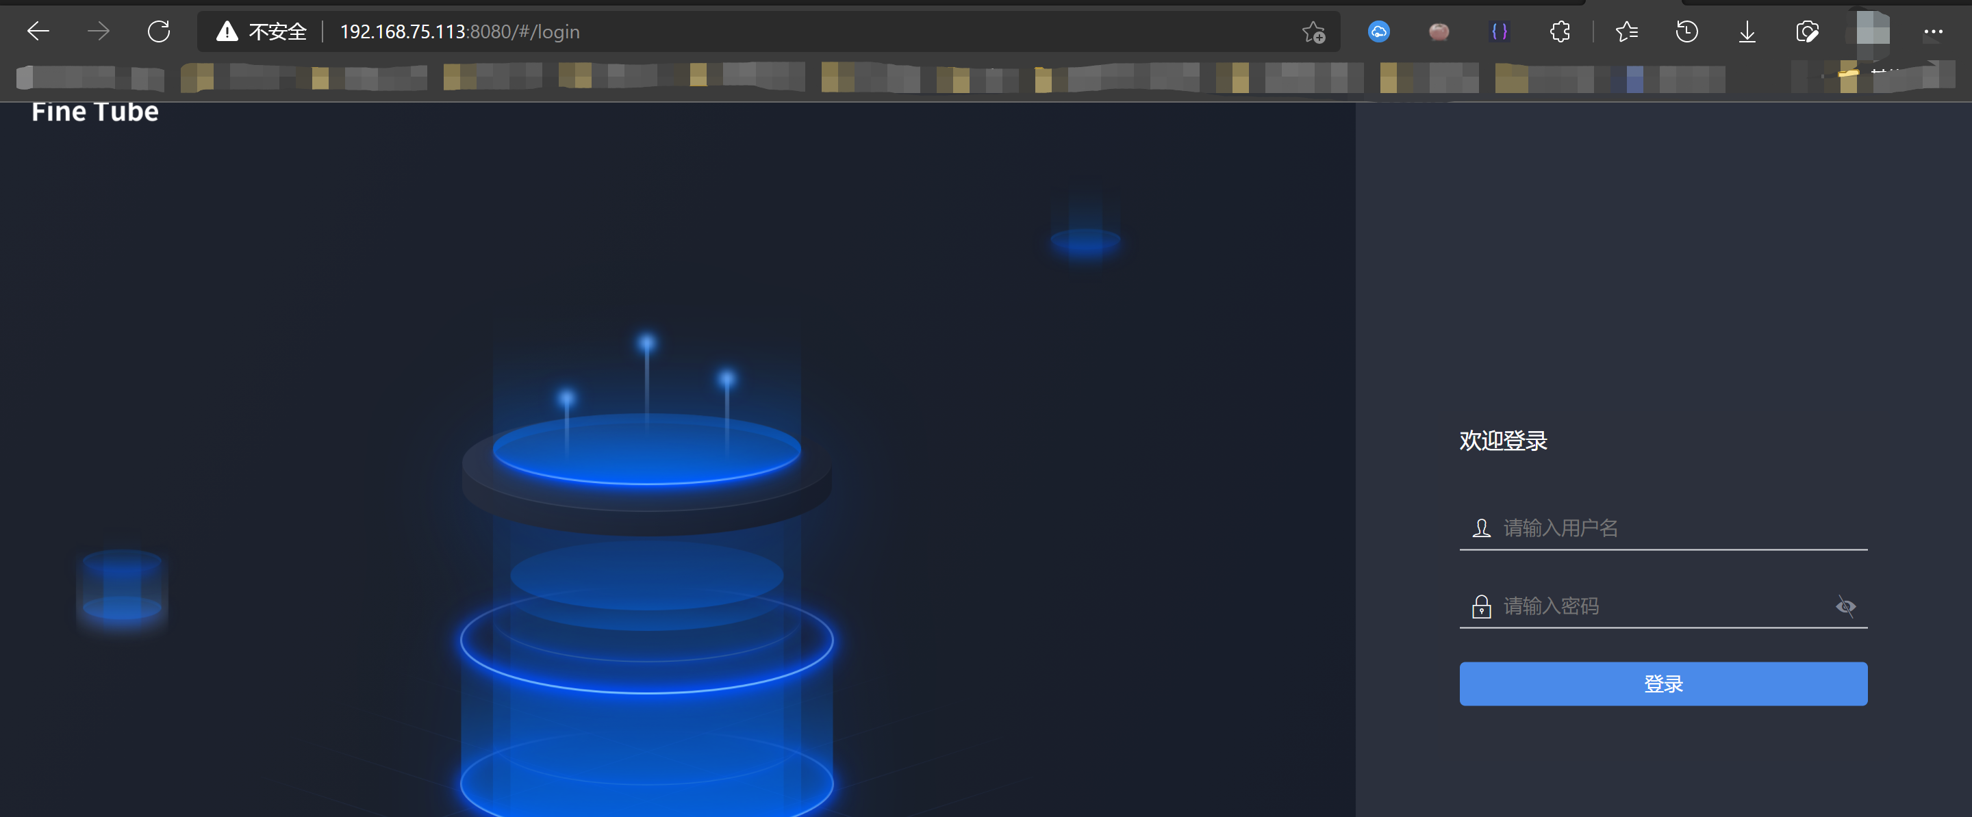Screen dimensions: 1972x817
Task: Click the browser back arrow
Action: (38, 31)
